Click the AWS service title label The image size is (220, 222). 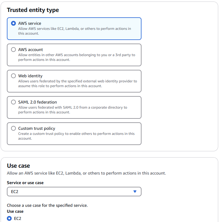30,23
